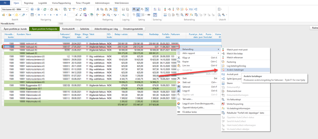Image resolution: width=318 pixels, height=139 pixels.
Task: Switch to the Regnskap ribbon tab
Action: click(x=29, y=3)
